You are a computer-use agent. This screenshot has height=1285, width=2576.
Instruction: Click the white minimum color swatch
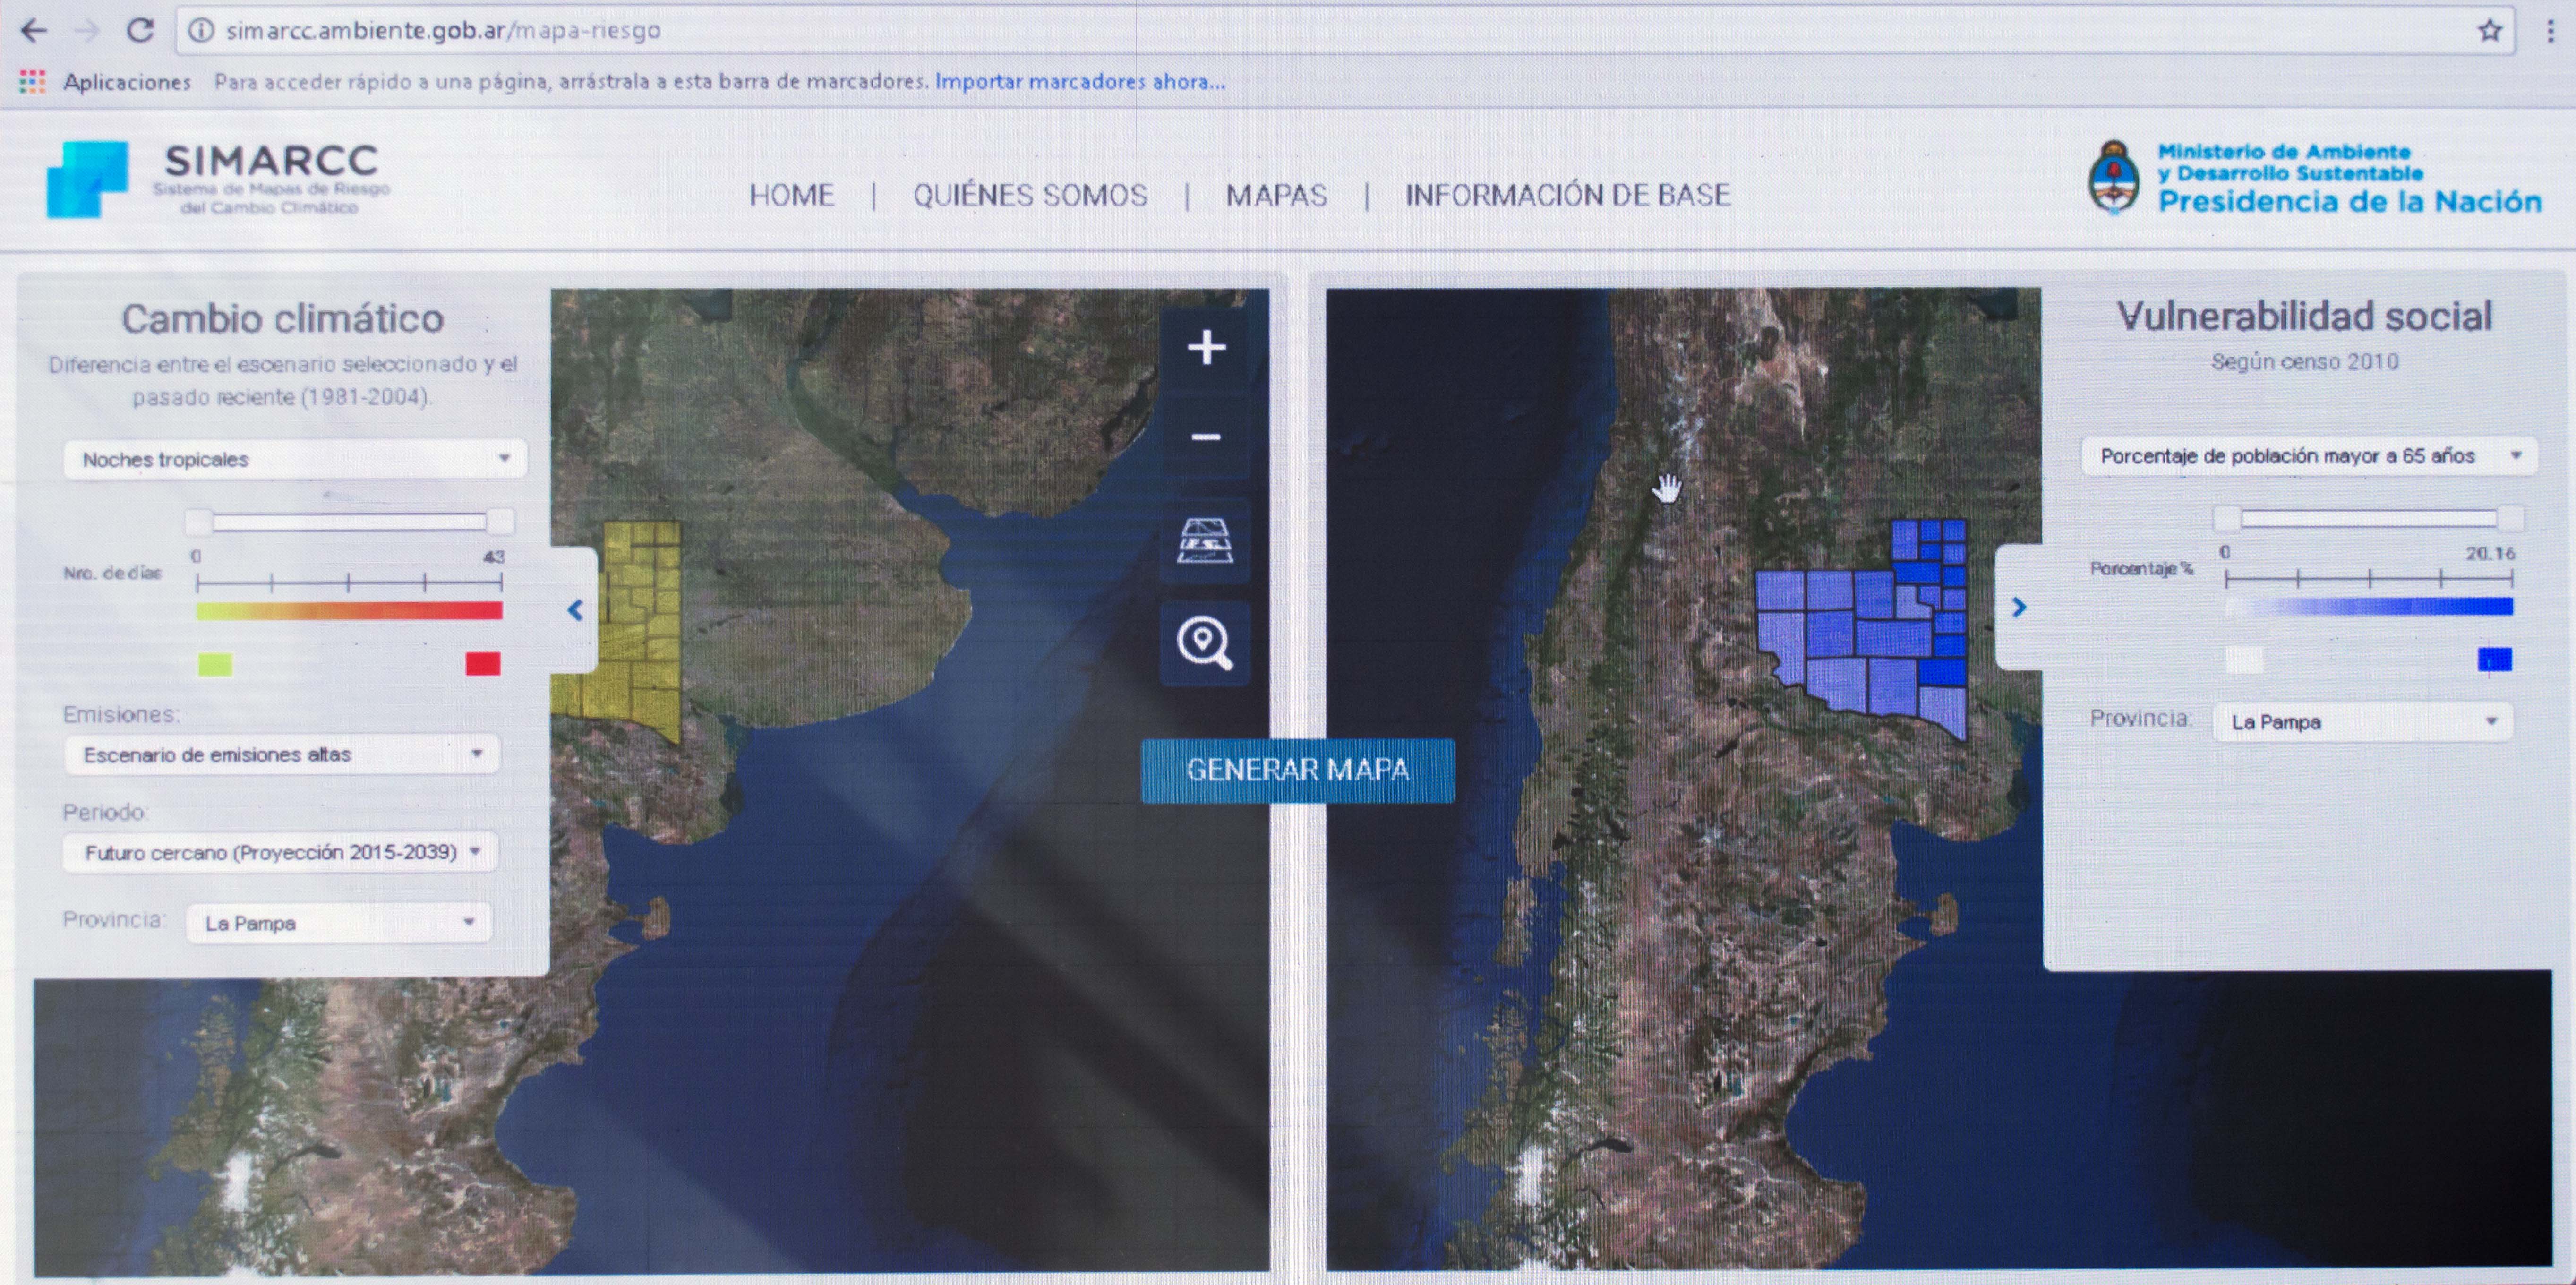[x=2245, y=660]
